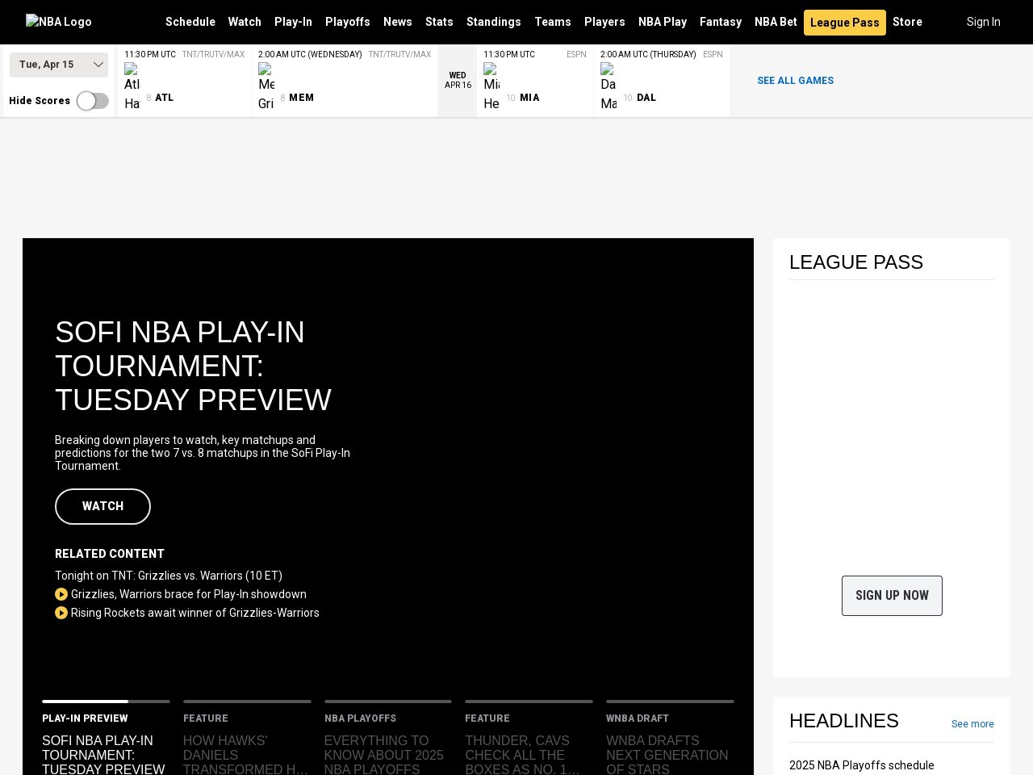This screenshot has width=1033, height=775.
Task: Select the ATL game card at 11:30 PM
Action: point(185,81)
